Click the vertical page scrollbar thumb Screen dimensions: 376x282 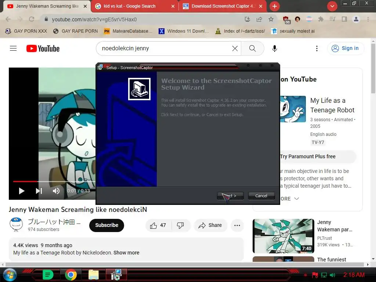[373, 68]
